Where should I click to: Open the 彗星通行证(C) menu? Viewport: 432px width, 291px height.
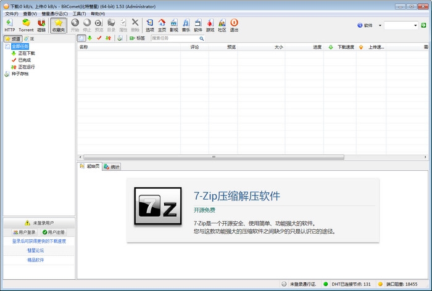(54, 14)
